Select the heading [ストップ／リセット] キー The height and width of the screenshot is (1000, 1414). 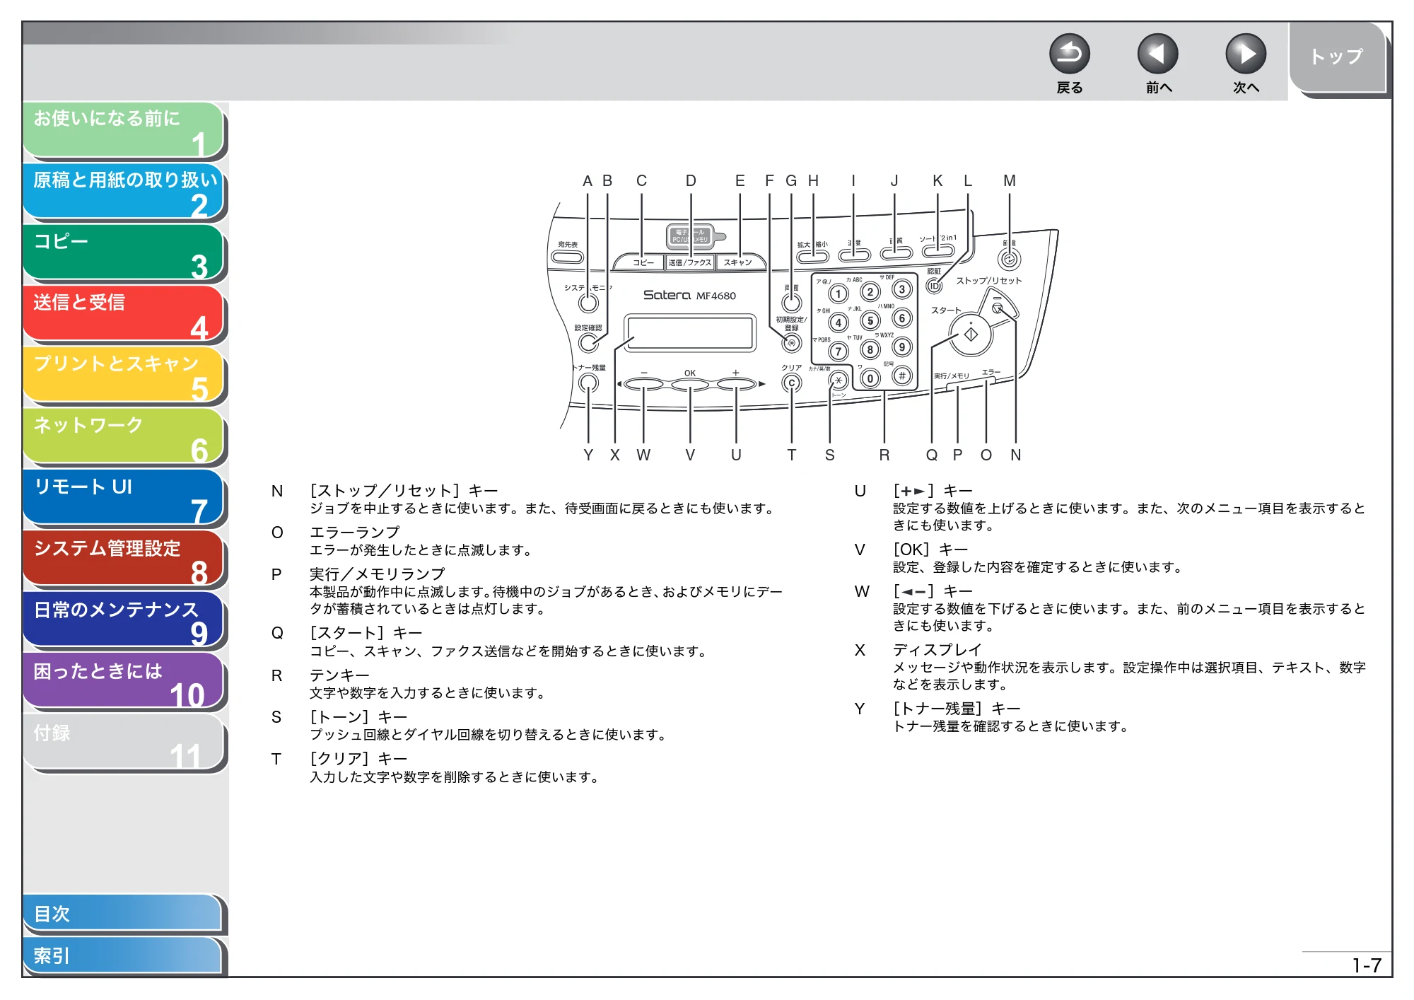point(404,491)
